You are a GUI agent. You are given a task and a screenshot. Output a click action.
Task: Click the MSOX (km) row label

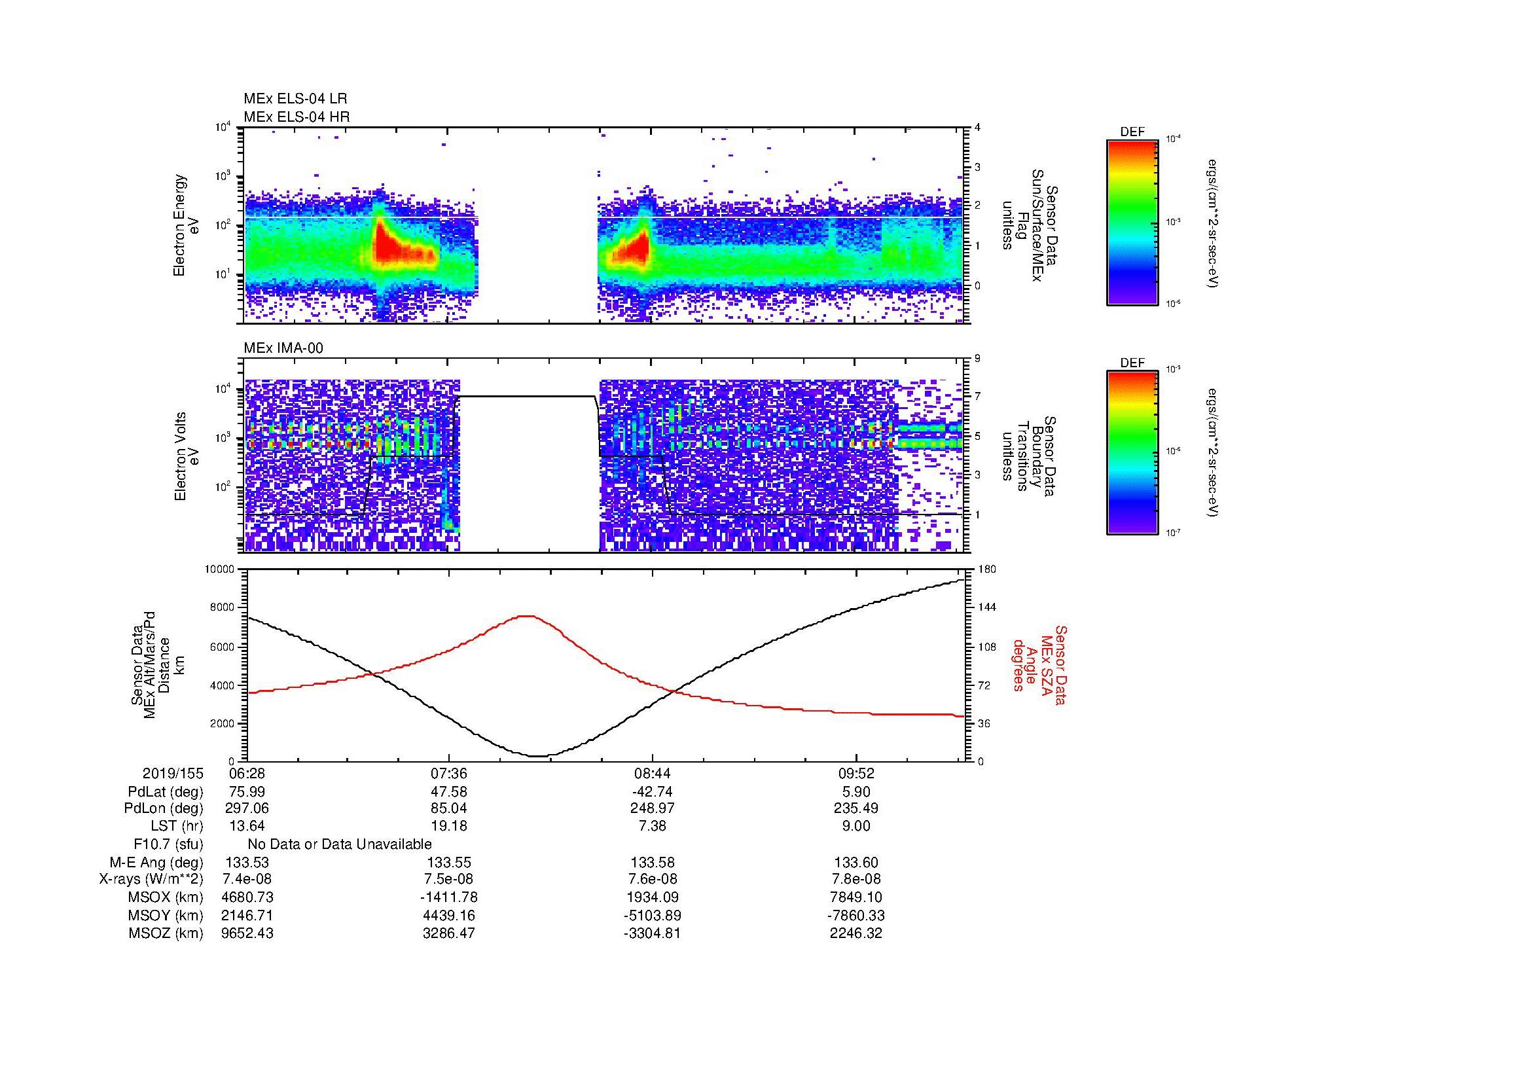(x=166, y=898)
